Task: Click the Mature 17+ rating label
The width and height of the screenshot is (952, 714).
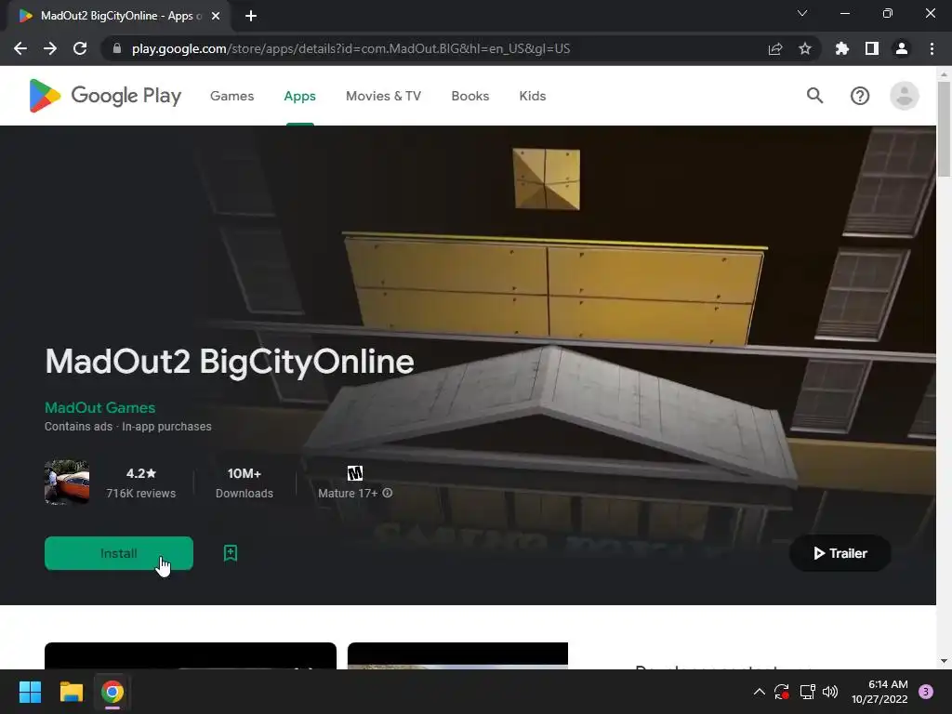Action: (348, 494)
